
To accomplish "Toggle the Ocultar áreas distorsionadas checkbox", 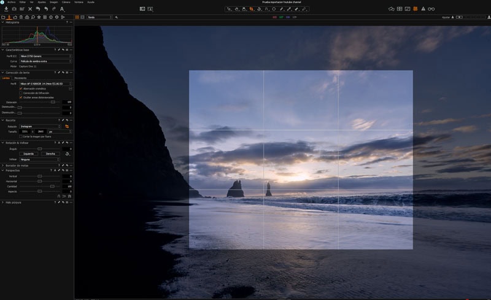I will tap(21, 97).
